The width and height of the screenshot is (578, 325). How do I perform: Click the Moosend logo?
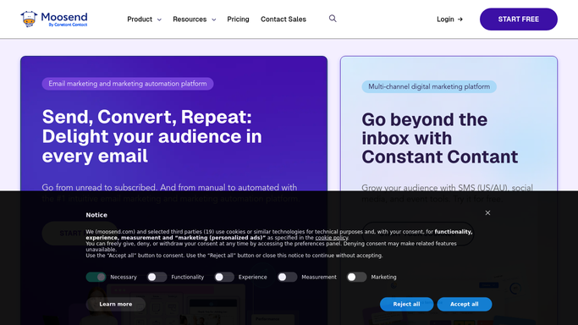54,19
